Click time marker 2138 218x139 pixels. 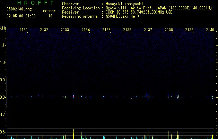tap(169, 30)
